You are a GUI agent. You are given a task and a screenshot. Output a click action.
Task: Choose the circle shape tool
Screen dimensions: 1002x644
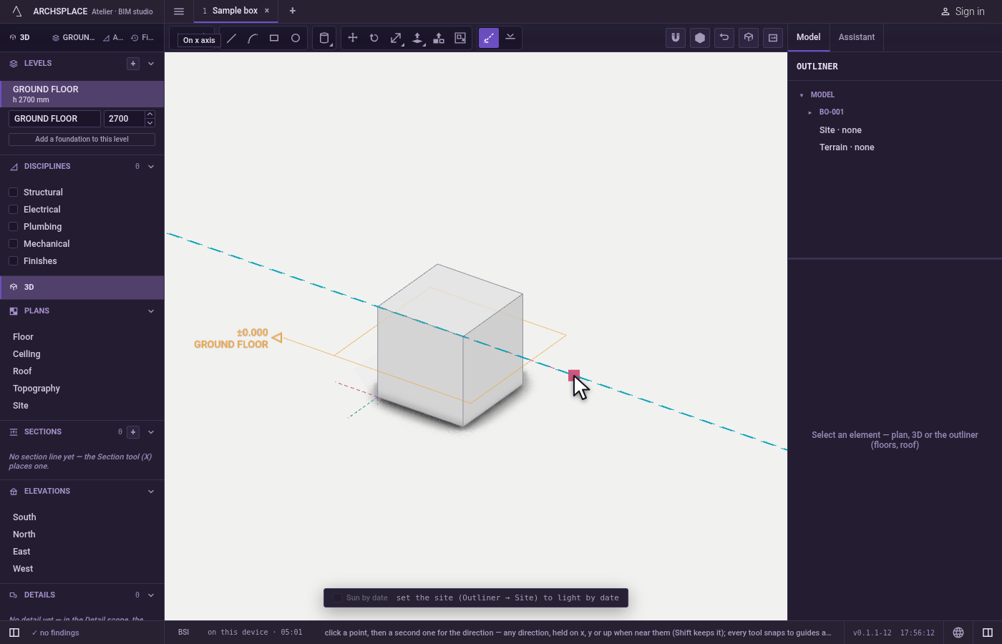coord(296,39)
